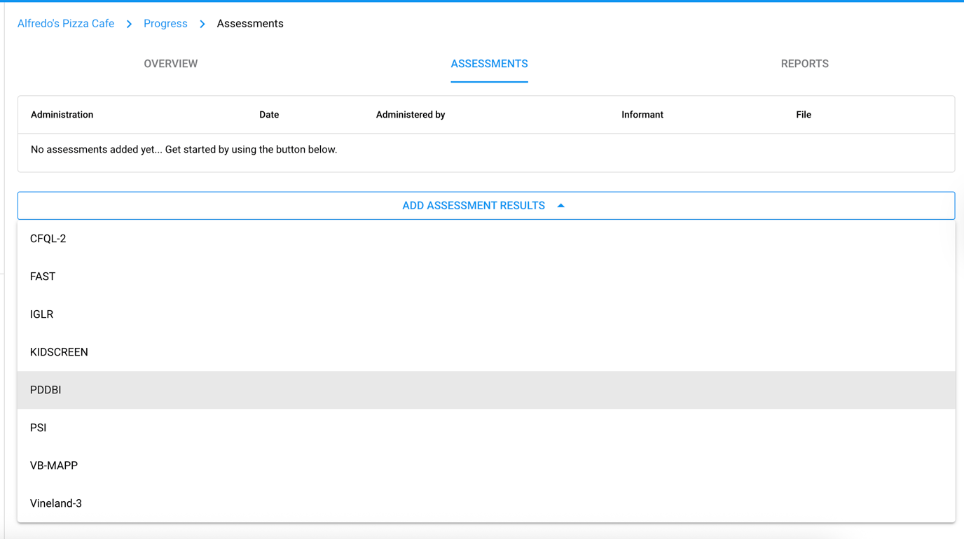The image size is (964, 539).
Task: Sort by the Date column header
Action: coord(269,114)
